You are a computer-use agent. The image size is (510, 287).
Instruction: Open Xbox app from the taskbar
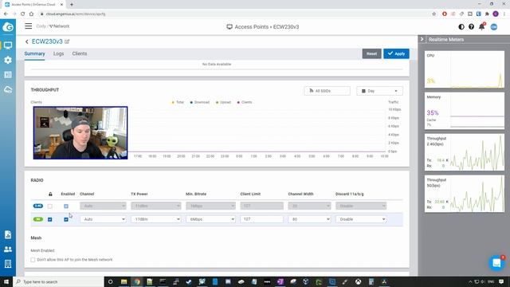358,281
